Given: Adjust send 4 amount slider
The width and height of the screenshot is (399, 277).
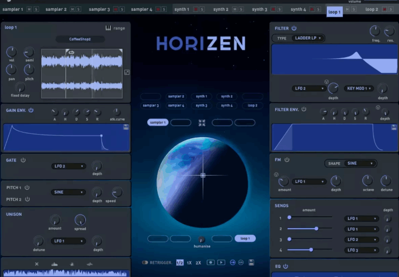Looking at the screenshot, I should [310, 250].
